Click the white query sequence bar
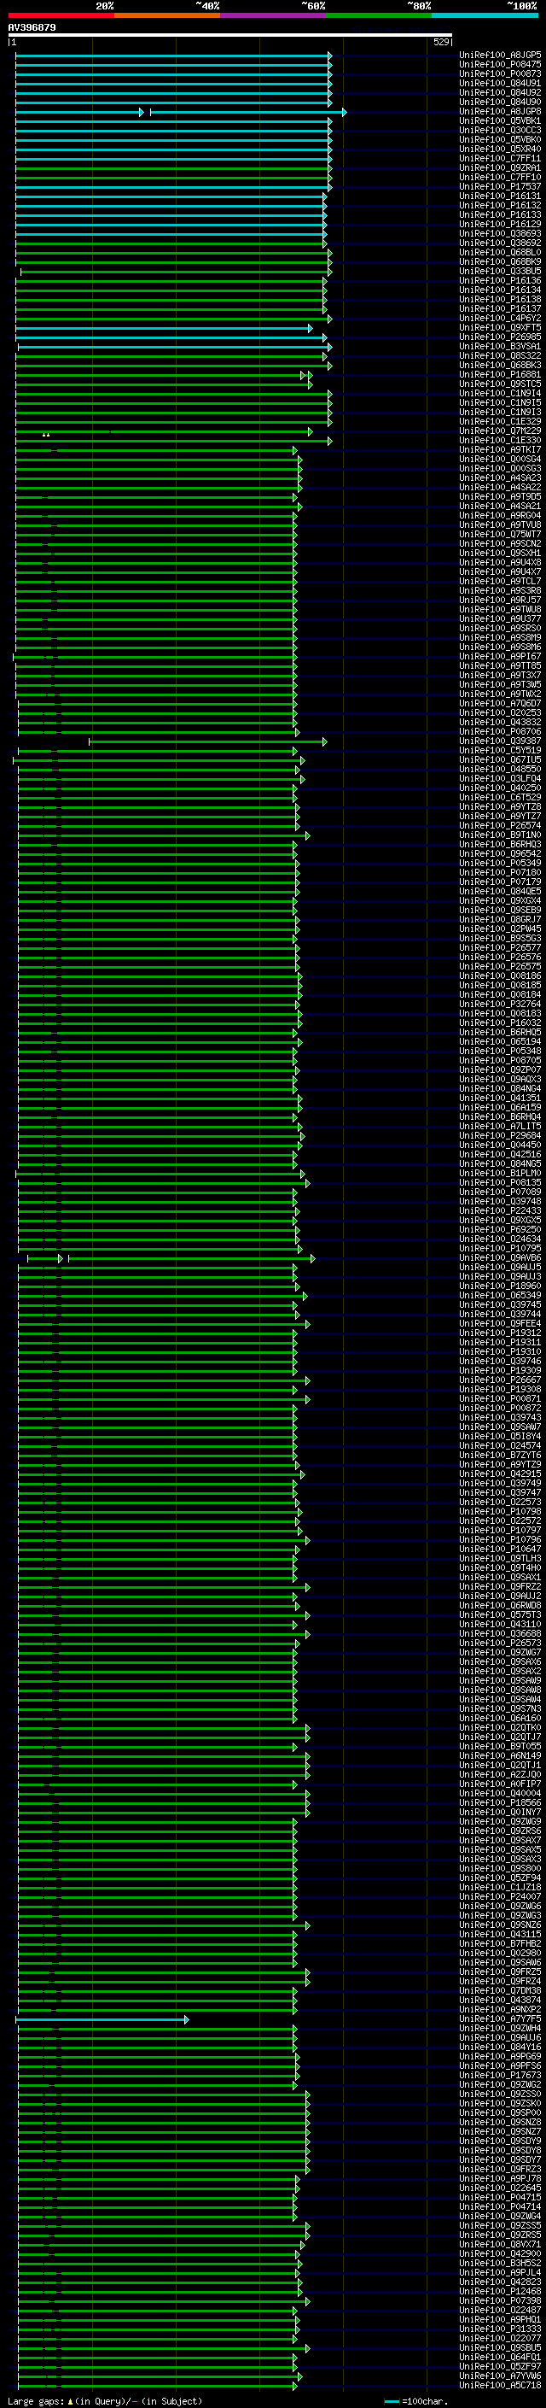 [x=229, y=36]
